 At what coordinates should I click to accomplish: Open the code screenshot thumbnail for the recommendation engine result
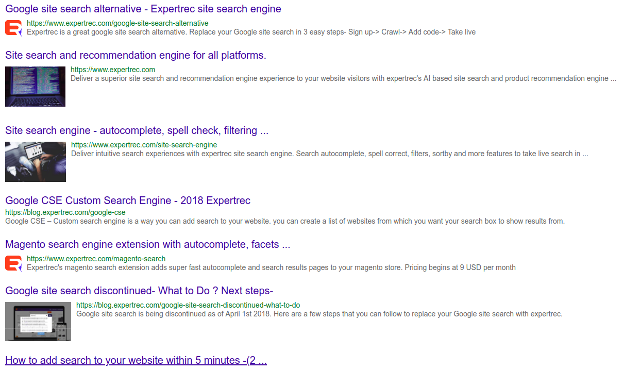[35, 86]
